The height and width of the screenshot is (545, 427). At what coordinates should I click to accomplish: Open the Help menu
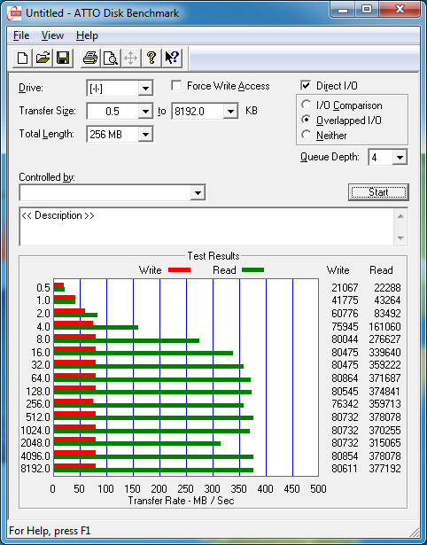87,35
